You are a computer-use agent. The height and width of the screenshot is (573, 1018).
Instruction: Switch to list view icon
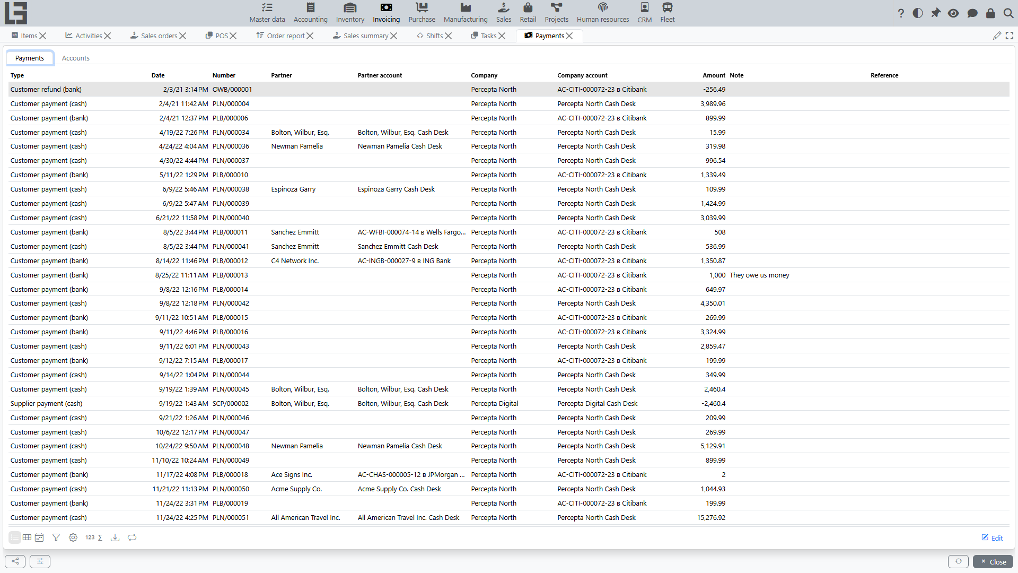coord(15,537)
